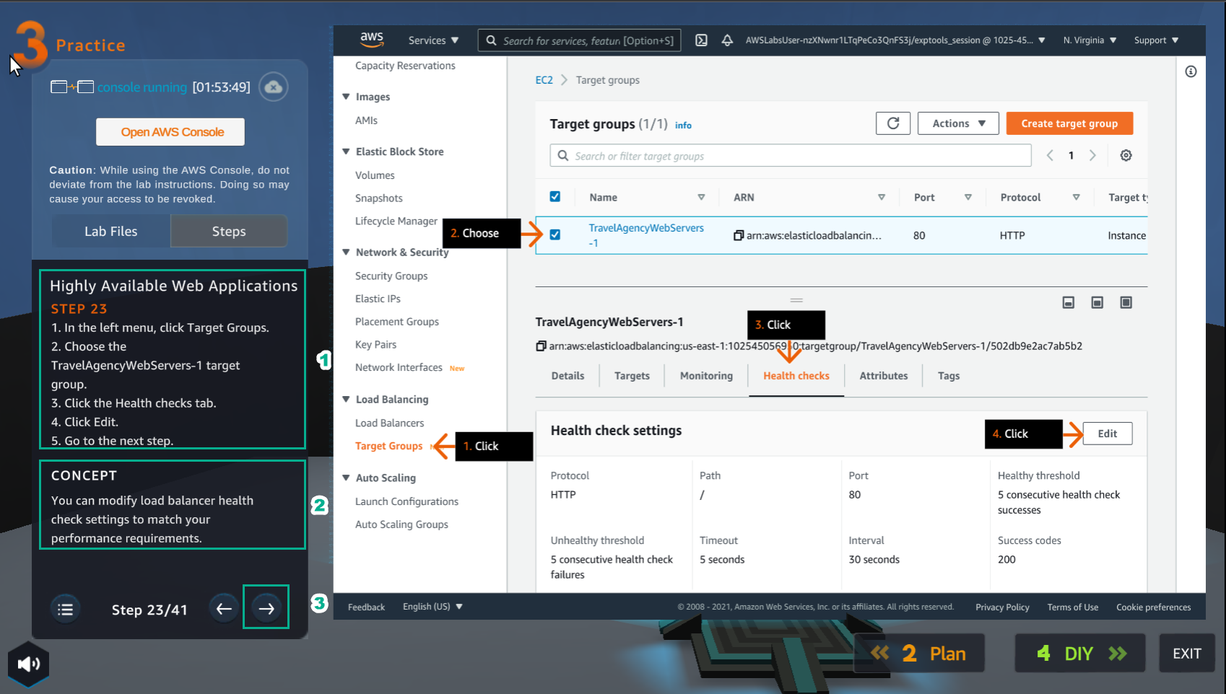Screen dimensions: 1226x694
Task: Open the N. Virginia region dropdown
Action: coord(1090,40)
